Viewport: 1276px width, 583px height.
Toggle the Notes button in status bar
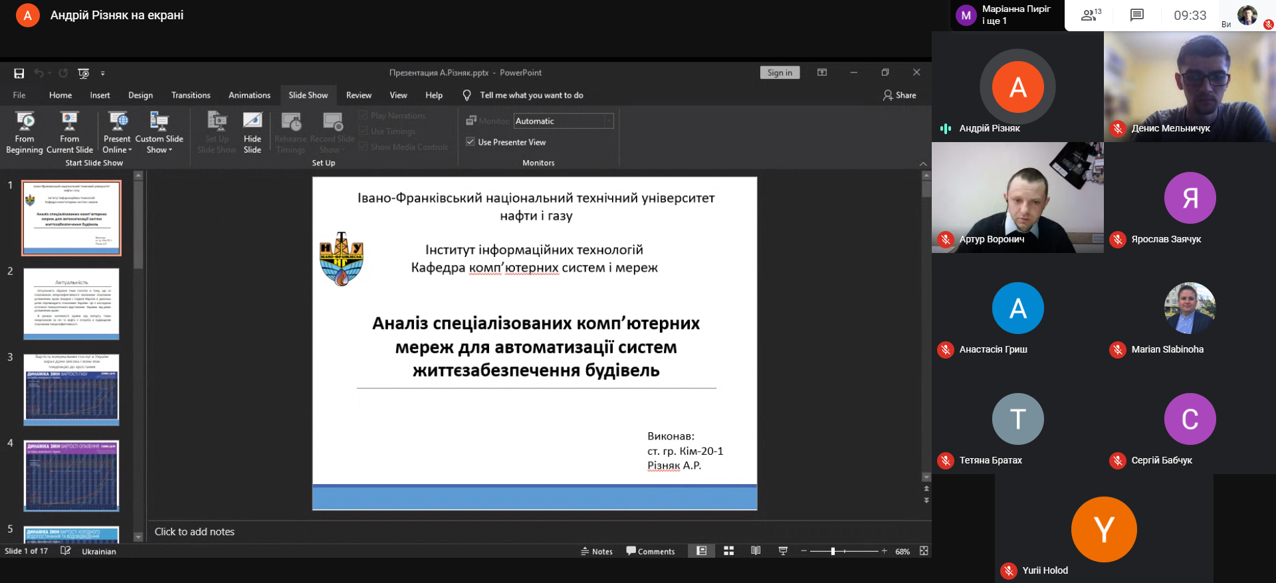click(597, 551)
